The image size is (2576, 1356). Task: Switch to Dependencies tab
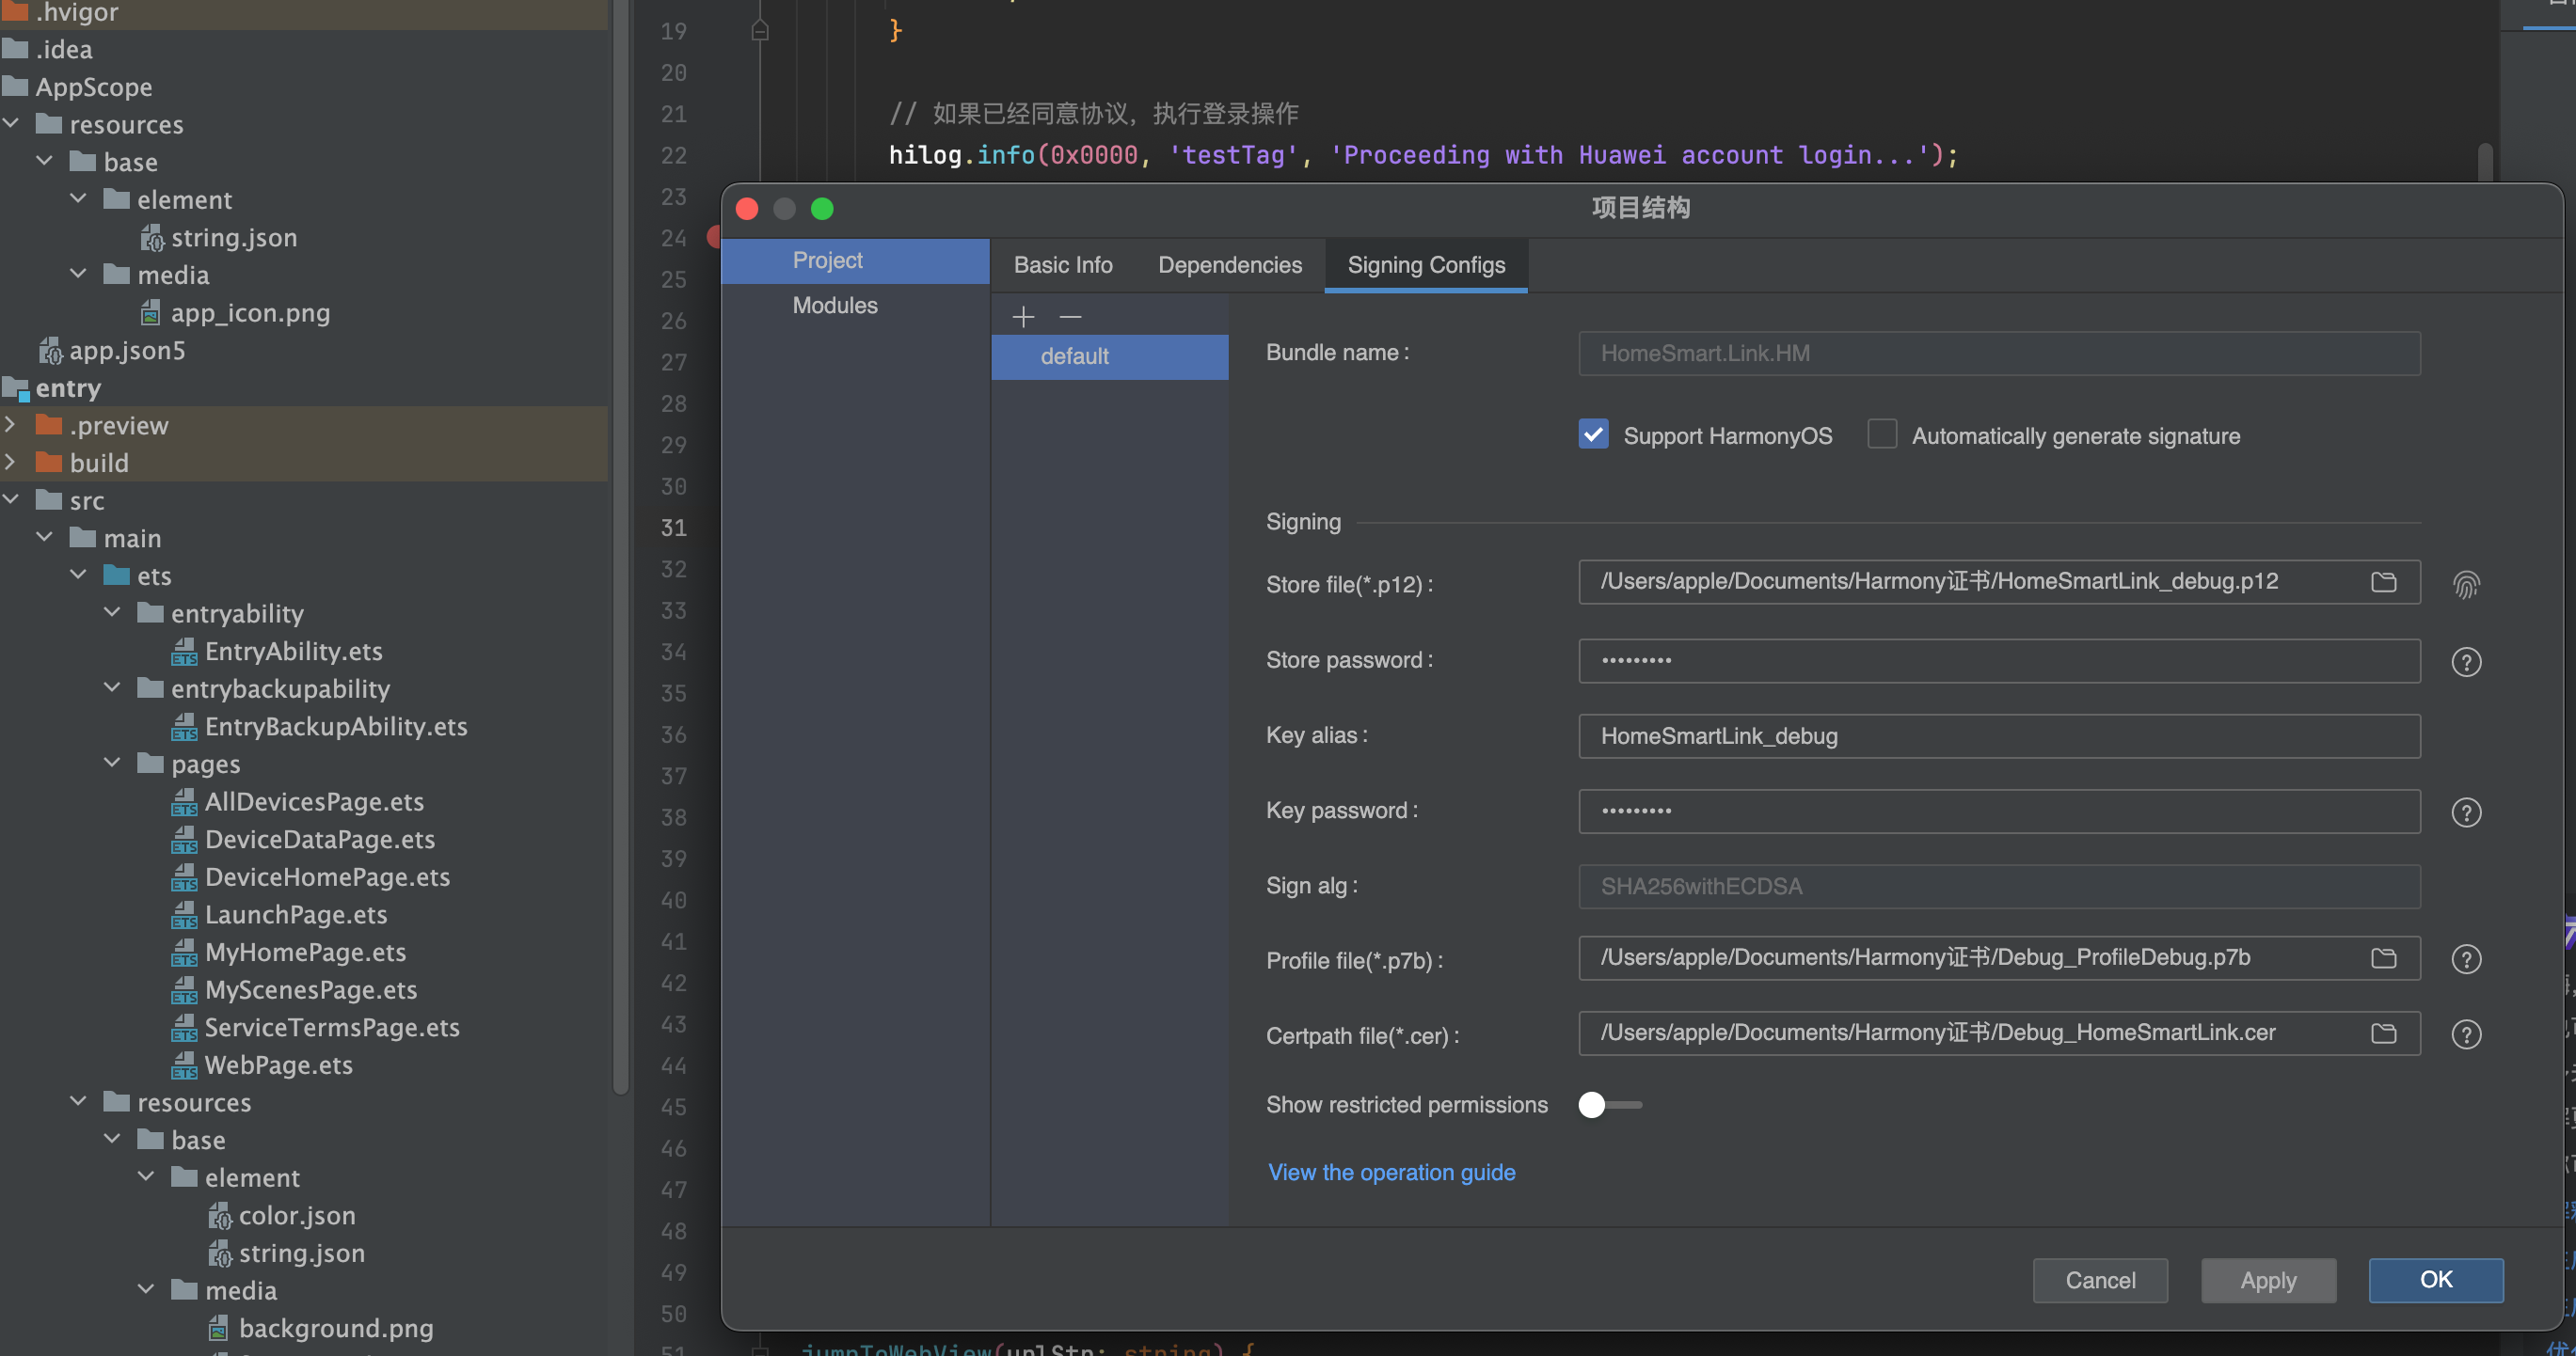coord(1230,265)
